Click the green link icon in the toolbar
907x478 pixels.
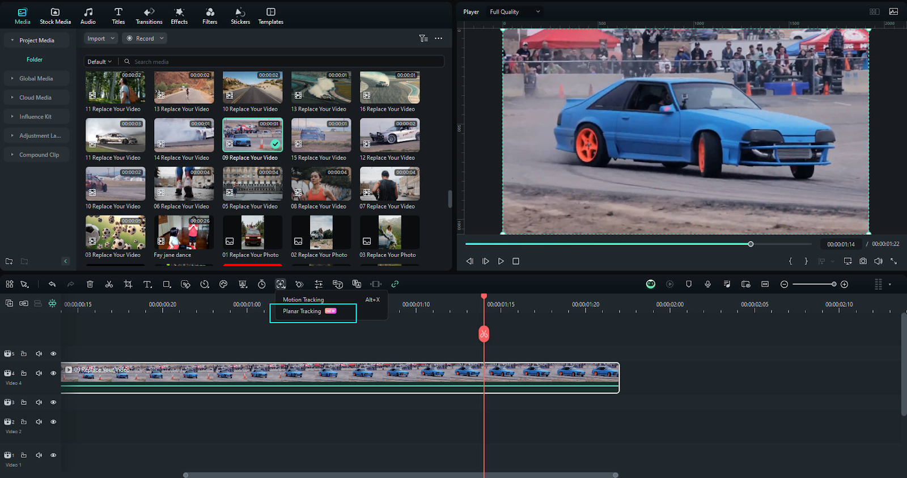(x=395, y=284)
